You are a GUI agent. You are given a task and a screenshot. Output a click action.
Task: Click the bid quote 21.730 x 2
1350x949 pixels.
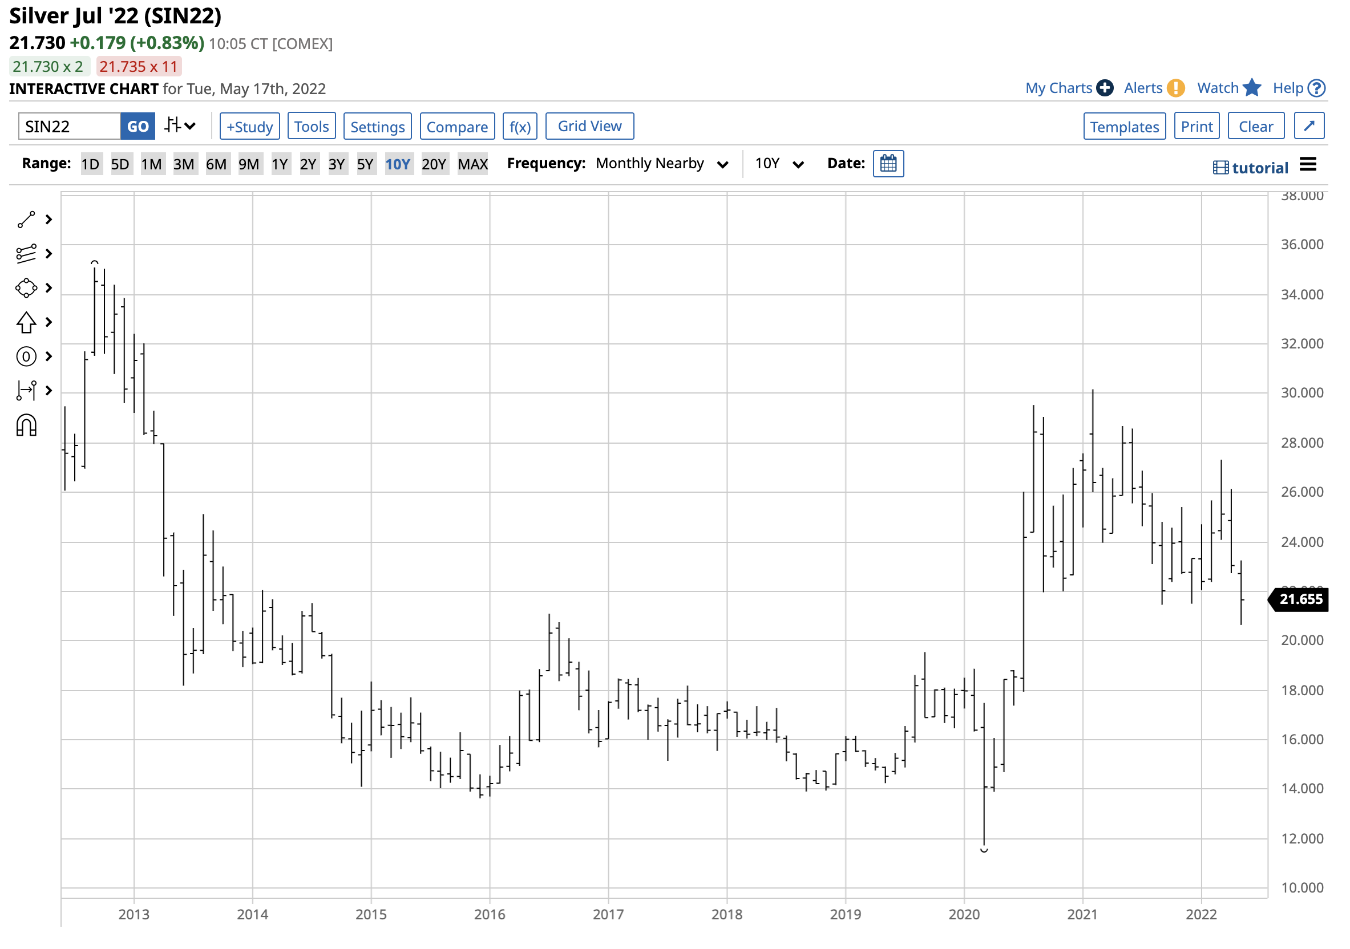[49, 66]
